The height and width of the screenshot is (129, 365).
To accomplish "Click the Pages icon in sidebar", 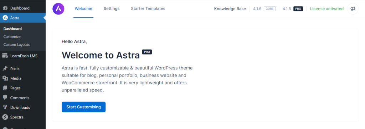I will pyautogui.click(x=5, y=88).
